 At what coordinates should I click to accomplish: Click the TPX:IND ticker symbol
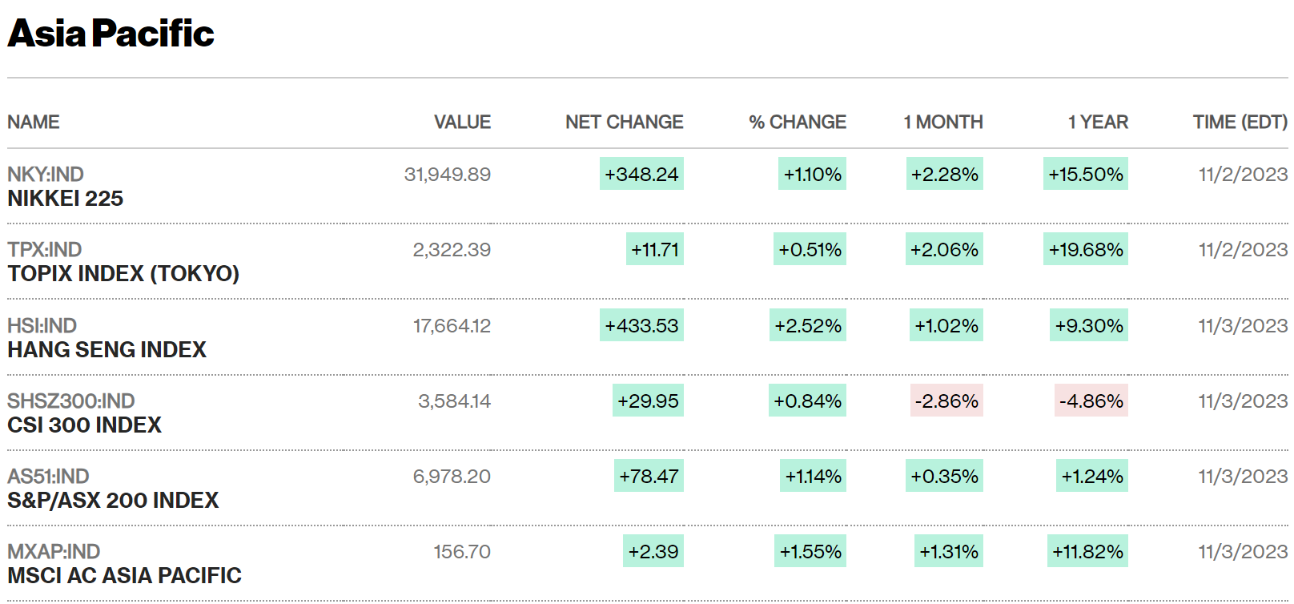45,250
